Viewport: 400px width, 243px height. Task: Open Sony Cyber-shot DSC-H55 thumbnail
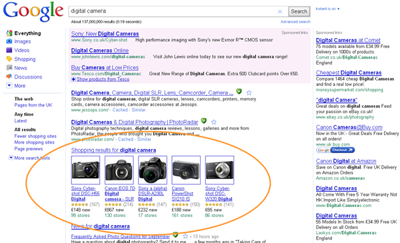[x=85, y=170]
